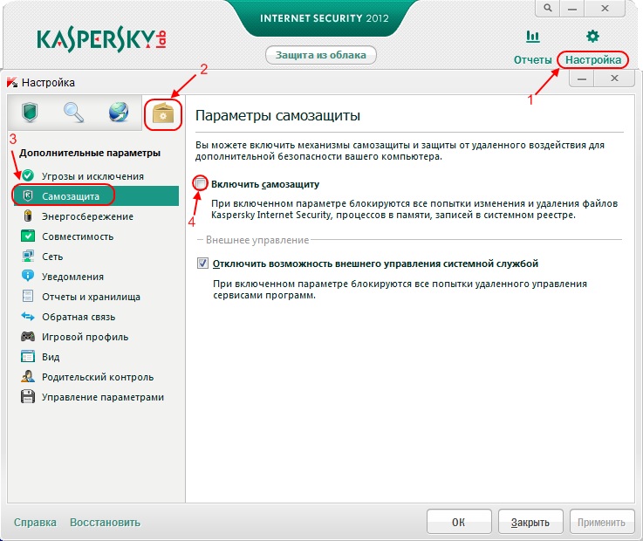Viewport: 643px width, 541px height.
Task: Open Родительский контроль settings
Action: pyautogui.click(x=97, y=377)
